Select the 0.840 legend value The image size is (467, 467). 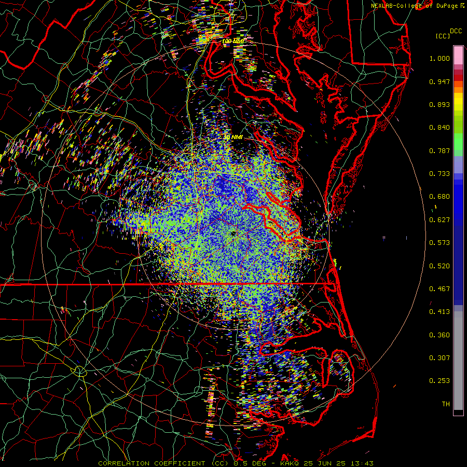point(439,128)
